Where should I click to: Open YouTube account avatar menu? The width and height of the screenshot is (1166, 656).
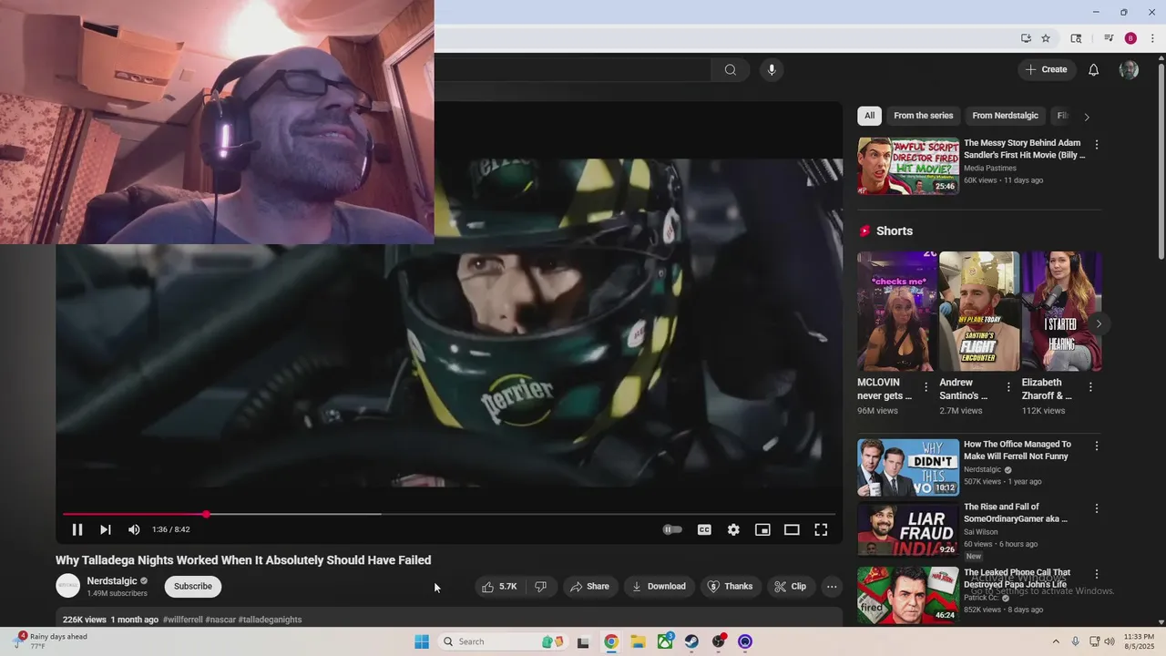click(x=1129, y=70)
